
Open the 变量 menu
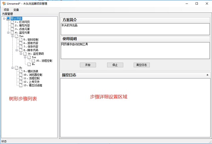pyautogui.click(x=16, y=9)
